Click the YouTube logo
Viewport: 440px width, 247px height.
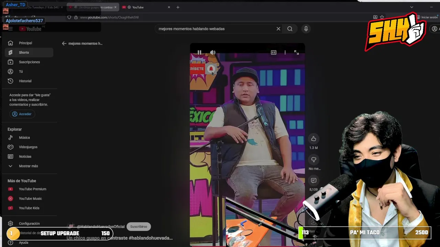tap(30, 29)
